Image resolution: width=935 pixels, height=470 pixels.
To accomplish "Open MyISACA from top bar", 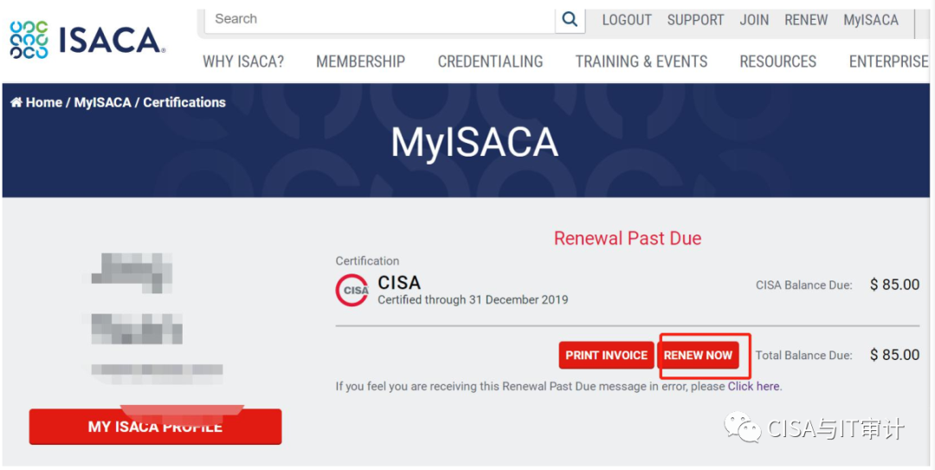I will [871, 20].
